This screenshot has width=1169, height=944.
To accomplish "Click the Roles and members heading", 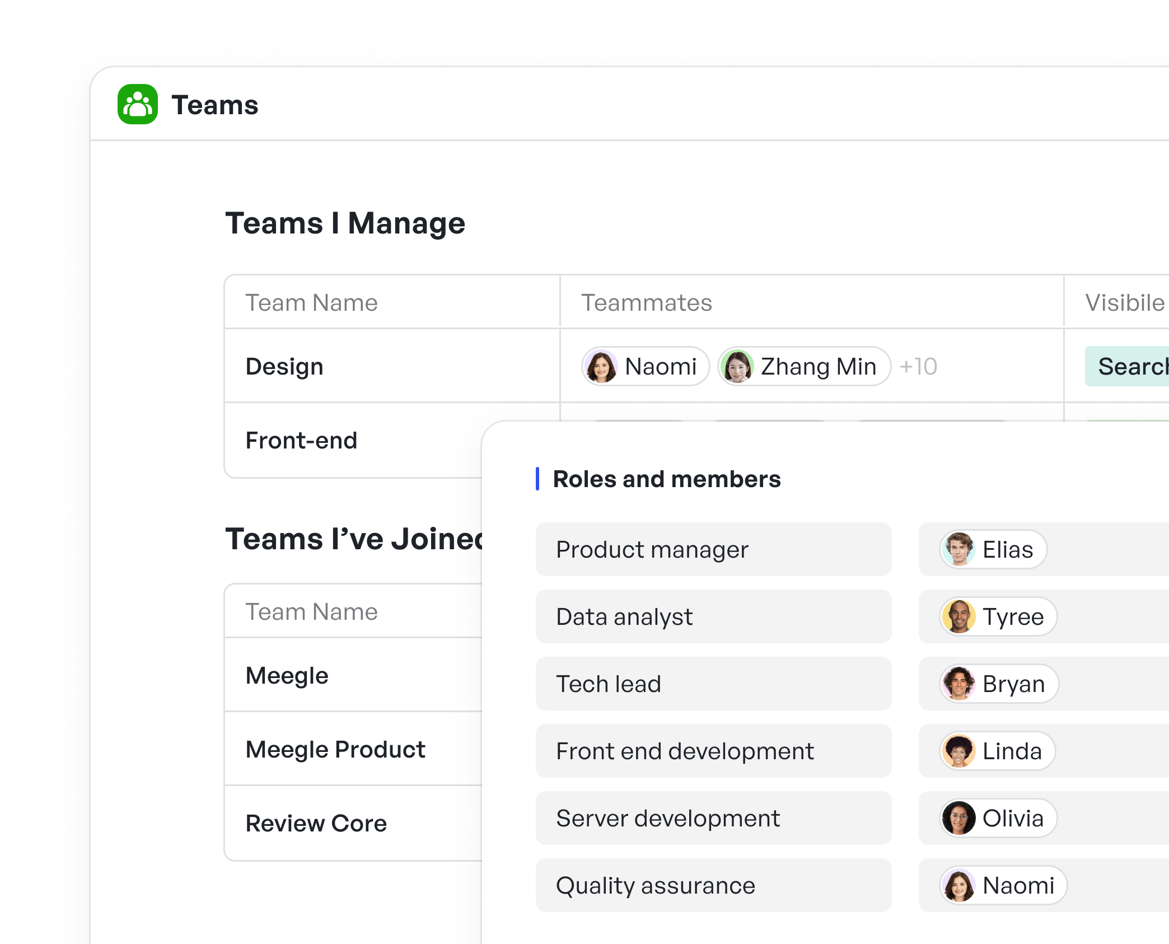I will coord(667,479).
